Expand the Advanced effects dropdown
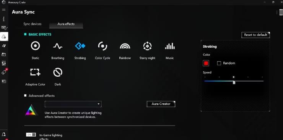Viewport: 283px width, 140px height. pyautogui.click(x=73, y=104)
